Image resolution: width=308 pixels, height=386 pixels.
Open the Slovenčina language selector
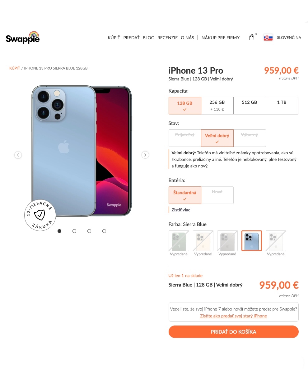[x=289, y=37]
